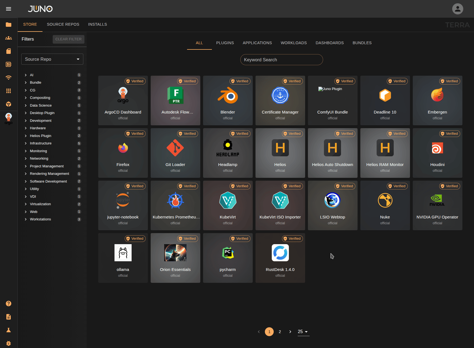This screenshot has height=348, width=474.
Task: Open the documentation sidebar icon
Action: coord(9,317)
